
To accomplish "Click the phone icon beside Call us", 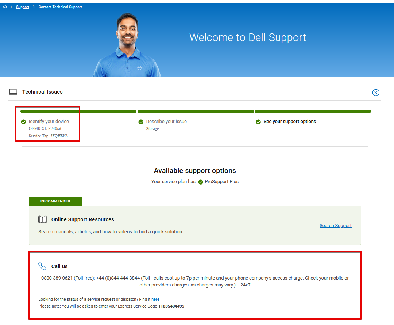I will coord(42,266).
